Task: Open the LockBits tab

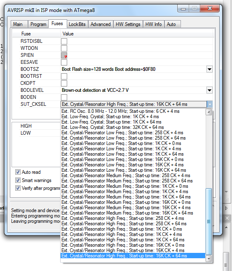Action: pos(77,24)
